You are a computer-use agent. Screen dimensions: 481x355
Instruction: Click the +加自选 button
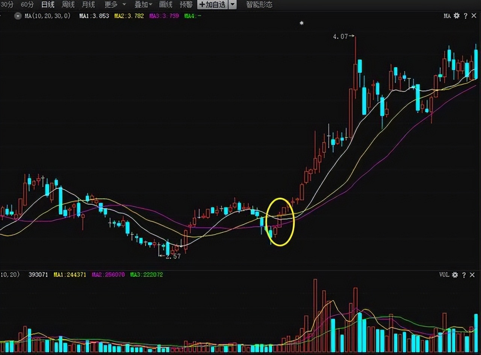tap(212, 5)
